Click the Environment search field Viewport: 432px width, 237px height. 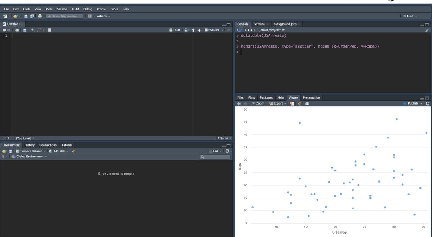215,157
